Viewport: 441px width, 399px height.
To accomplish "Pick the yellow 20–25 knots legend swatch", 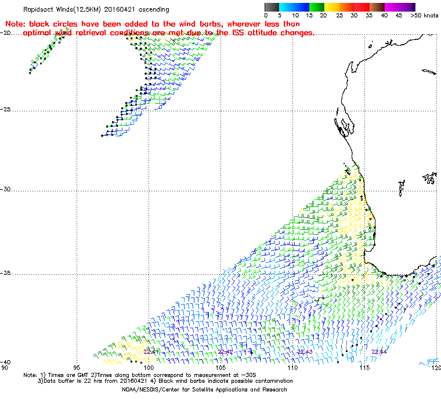I will tap(332, 7).
